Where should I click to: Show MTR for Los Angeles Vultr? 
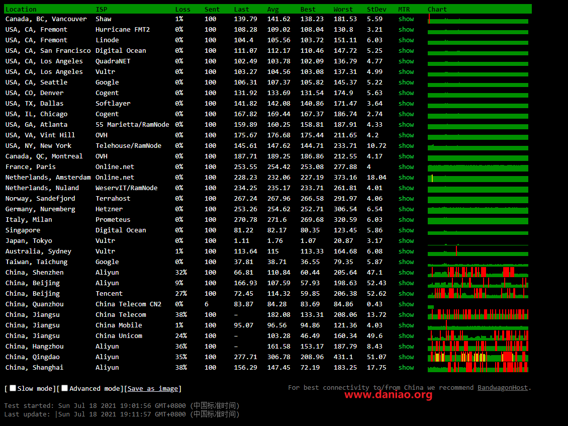[406, 71]
